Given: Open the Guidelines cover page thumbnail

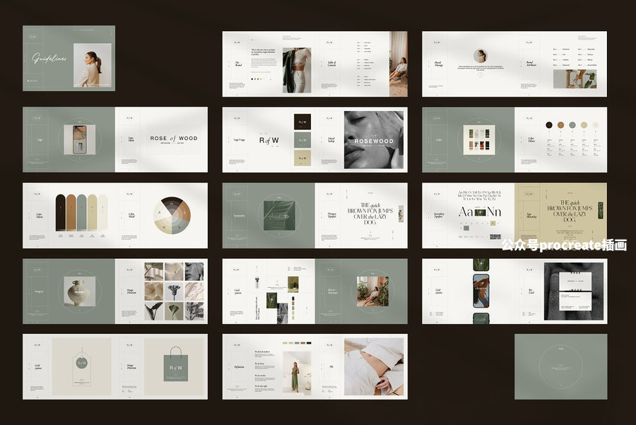Looking at the screenshot, I should (69, 58).
